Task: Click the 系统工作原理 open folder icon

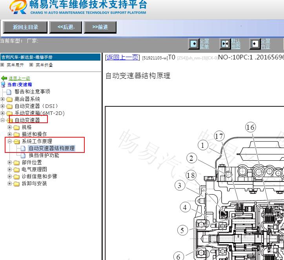Action: (16, 142)
